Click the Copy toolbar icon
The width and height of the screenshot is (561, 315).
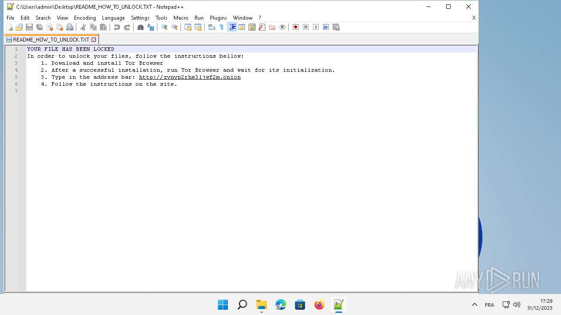93,27
